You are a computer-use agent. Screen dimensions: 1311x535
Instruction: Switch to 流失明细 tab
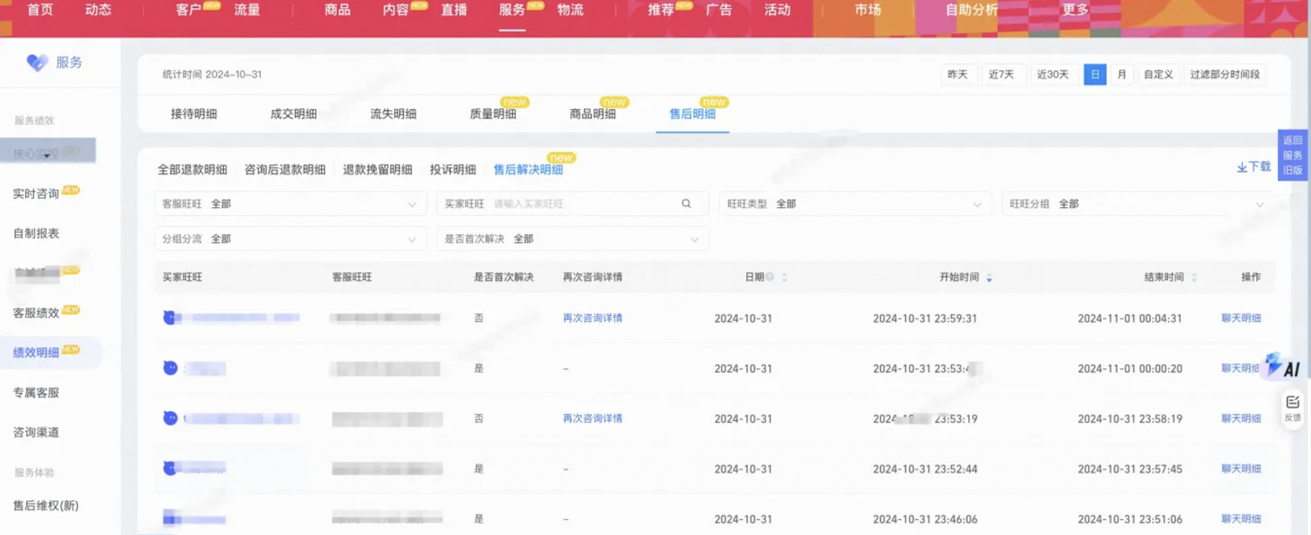point(393,114)
